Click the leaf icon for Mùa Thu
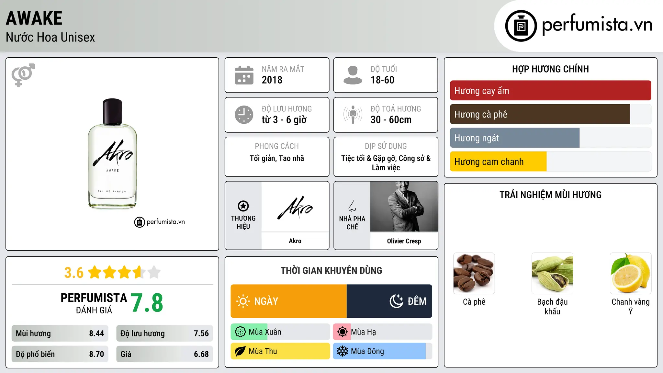 click(240, 351)
